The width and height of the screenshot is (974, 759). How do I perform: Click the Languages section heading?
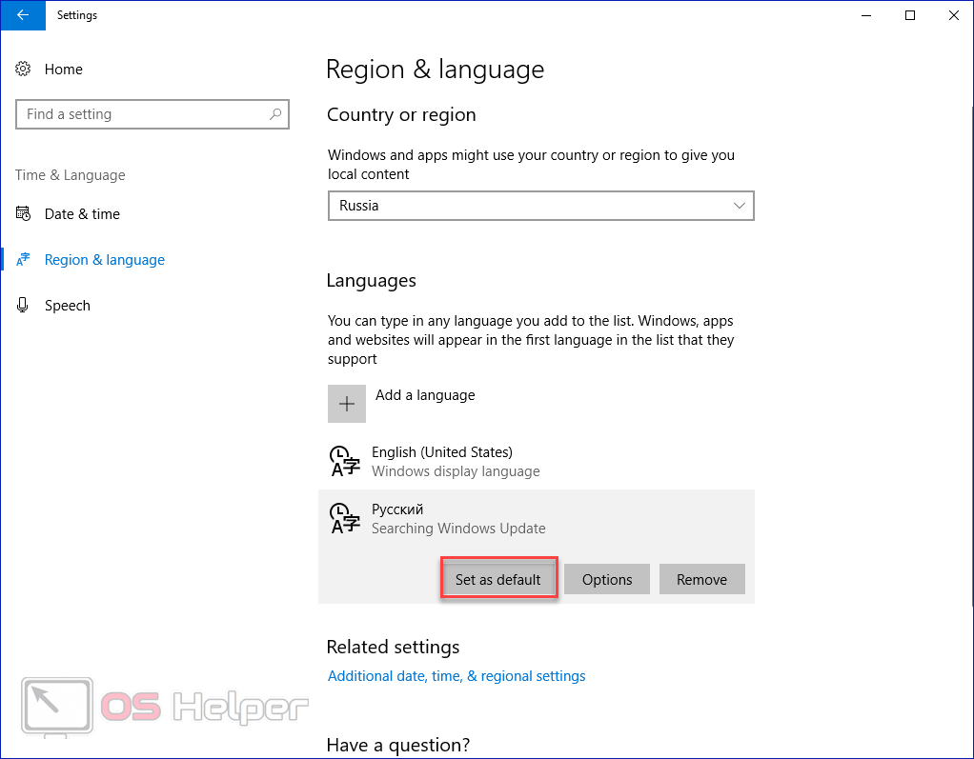pos(372,281)
